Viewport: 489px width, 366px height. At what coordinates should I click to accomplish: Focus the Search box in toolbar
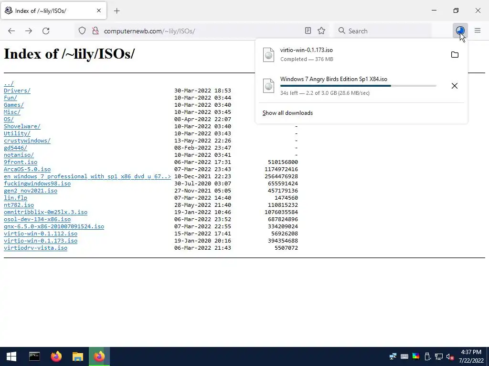point(383,31)
